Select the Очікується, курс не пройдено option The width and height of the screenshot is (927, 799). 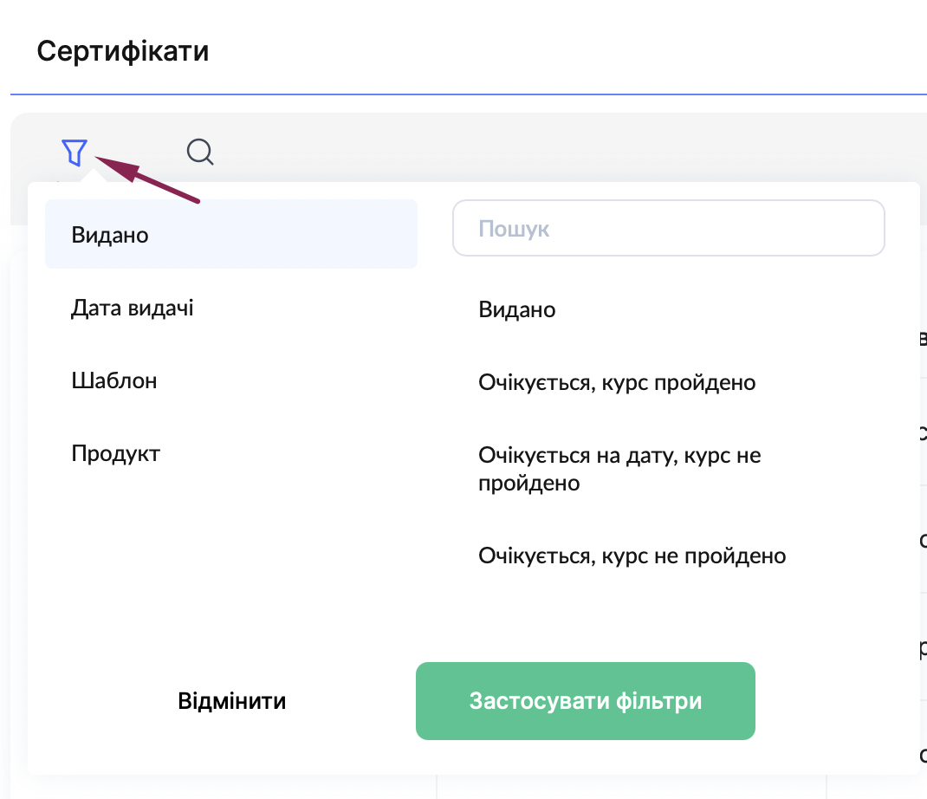click(632, 555)
